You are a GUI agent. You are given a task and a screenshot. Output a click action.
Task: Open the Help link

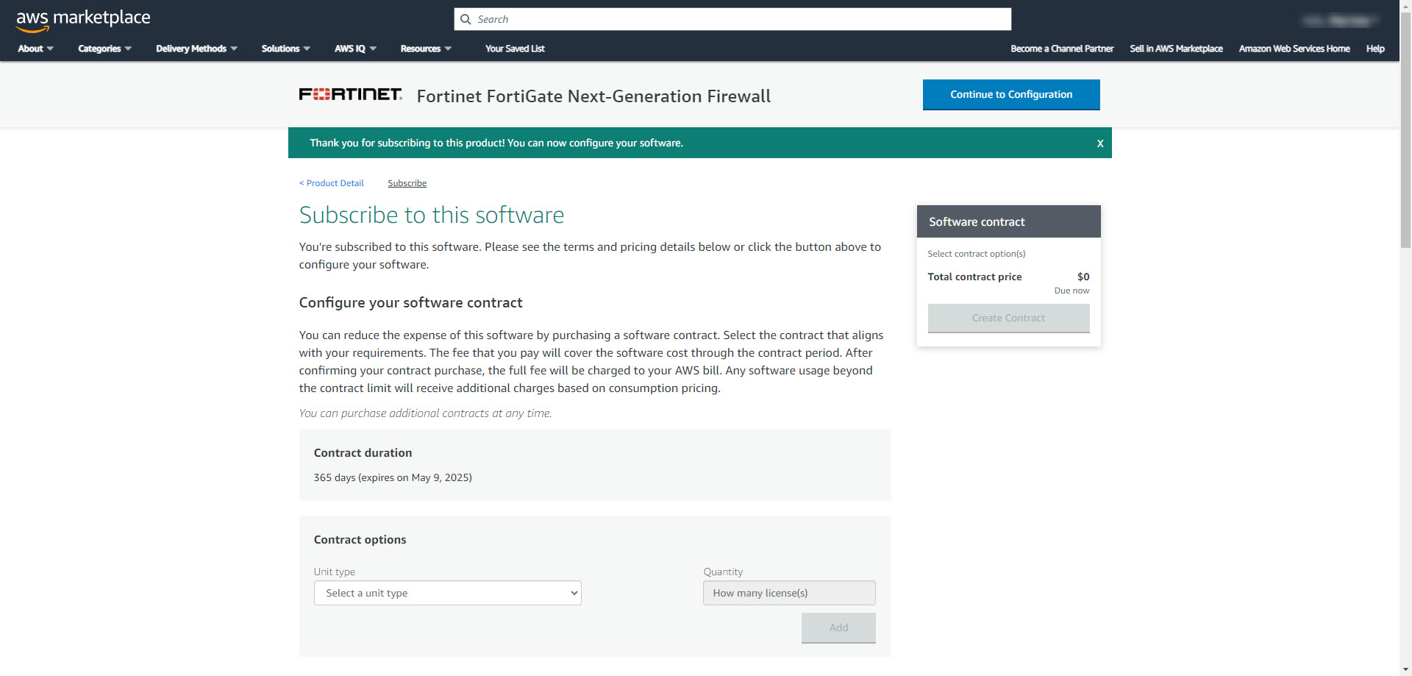coord(1375,49)
